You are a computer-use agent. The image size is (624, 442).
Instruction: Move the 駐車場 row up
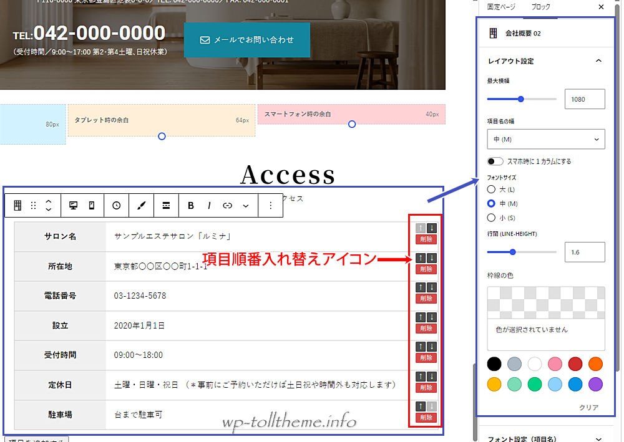tap(421, 406)
